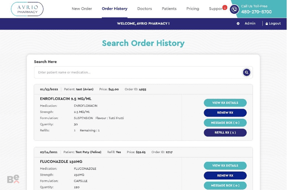Click the CAPSULE formulation value
Image resolution: width=299 pixels, height=190 pixels.
click(81, 181)
